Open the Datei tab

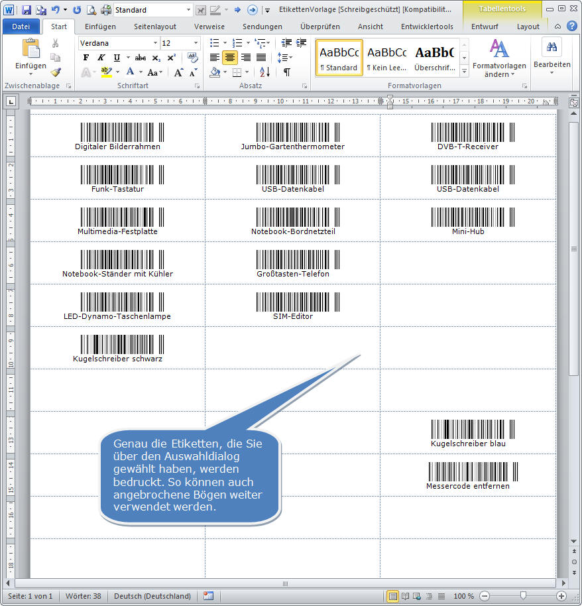[21, 27]
